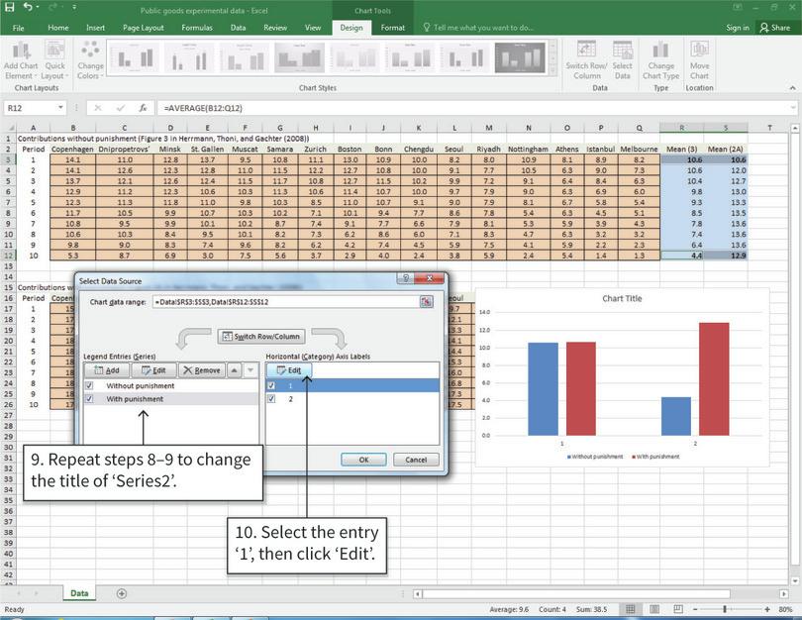Switch to the Page Layout ribbon tab
The height and width of the screenshot is (620, 802).
[144, 28]
